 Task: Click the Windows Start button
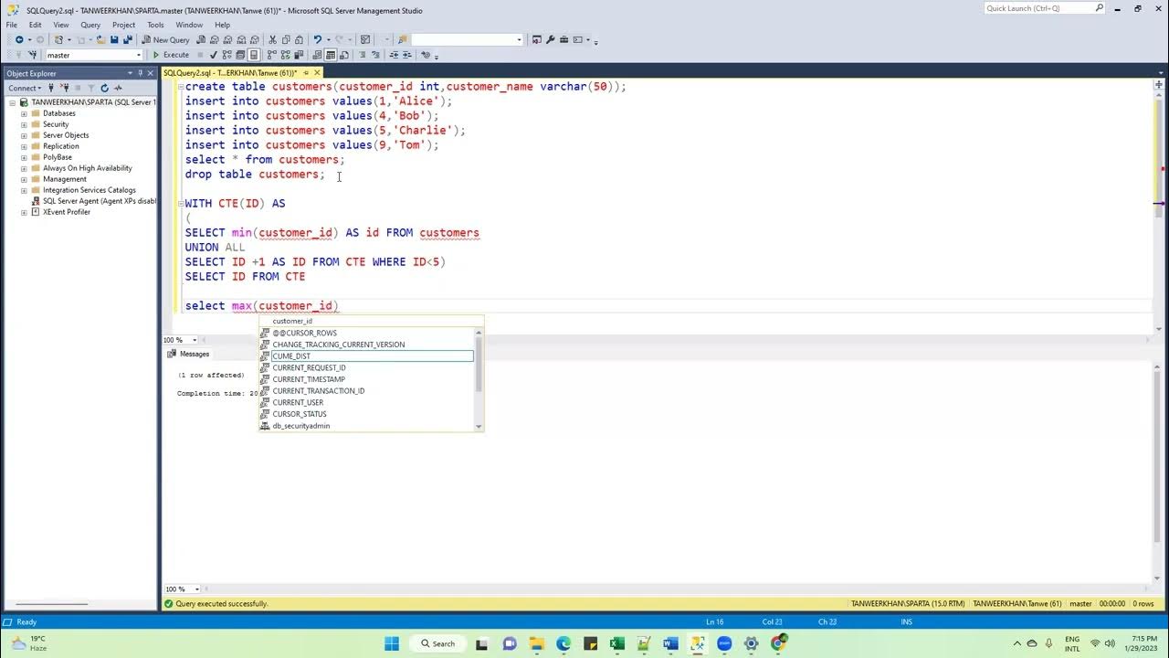[x=392, y=643]
